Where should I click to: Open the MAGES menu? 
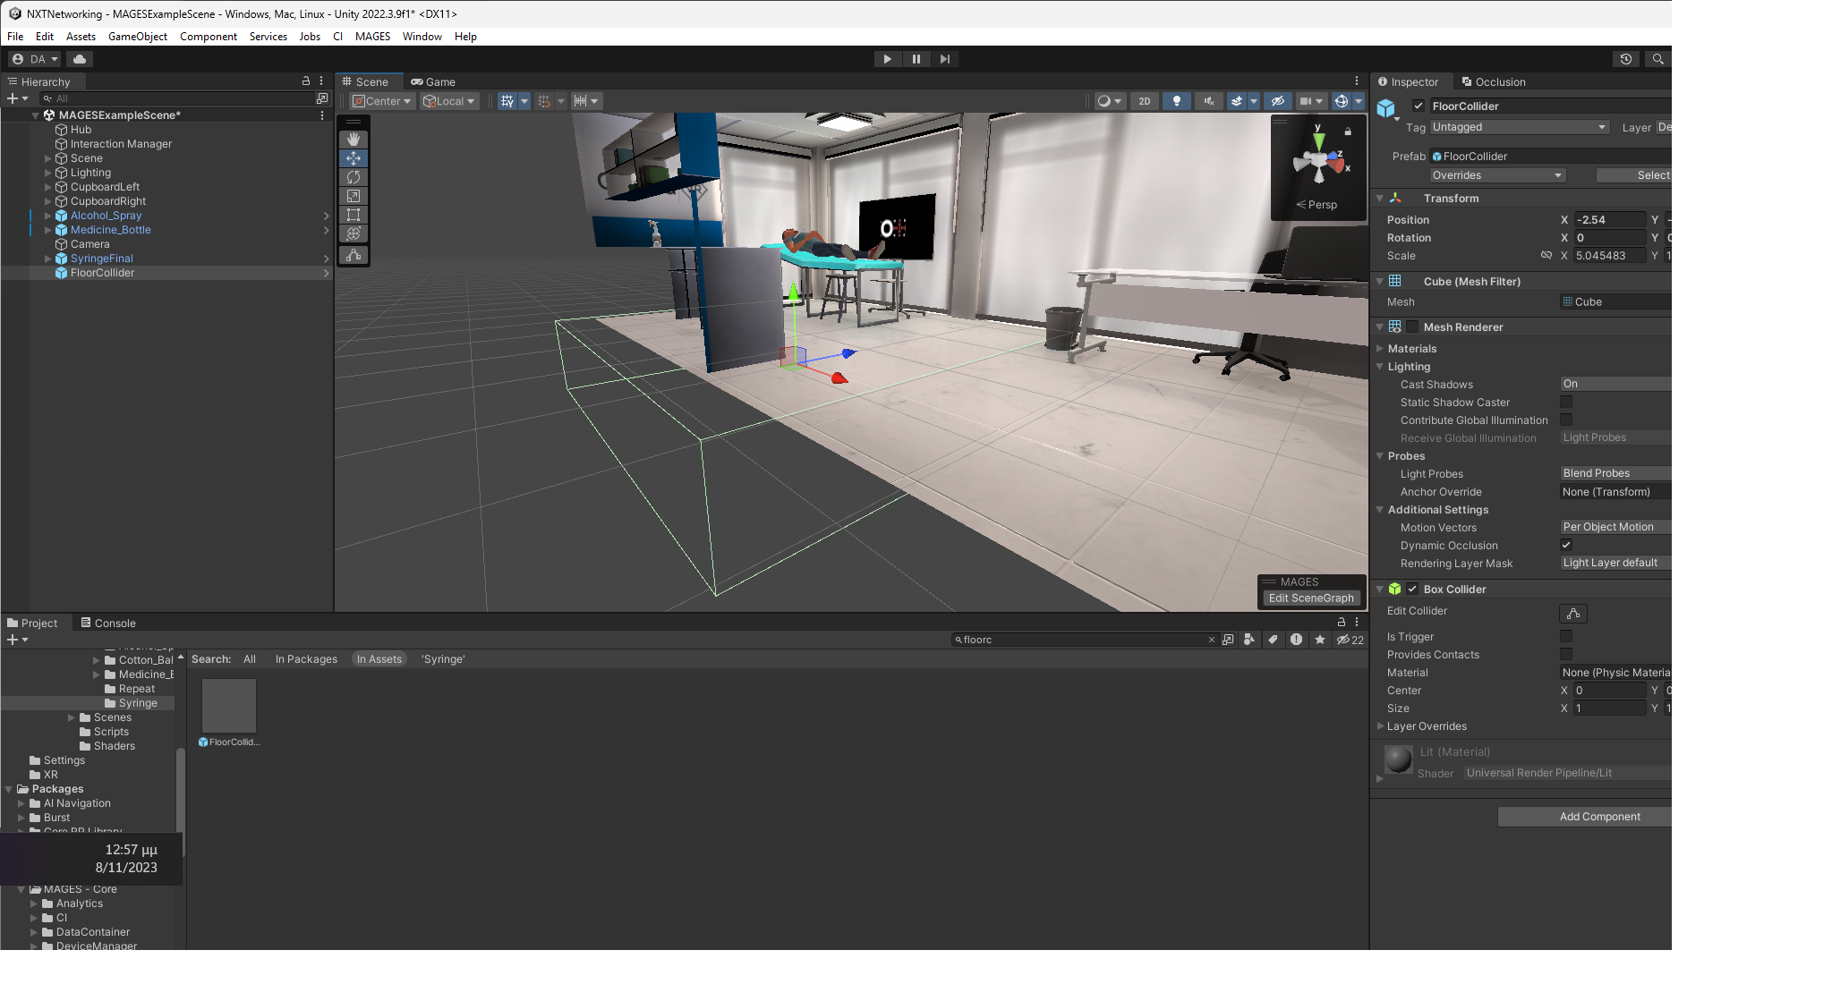[372, 37]
